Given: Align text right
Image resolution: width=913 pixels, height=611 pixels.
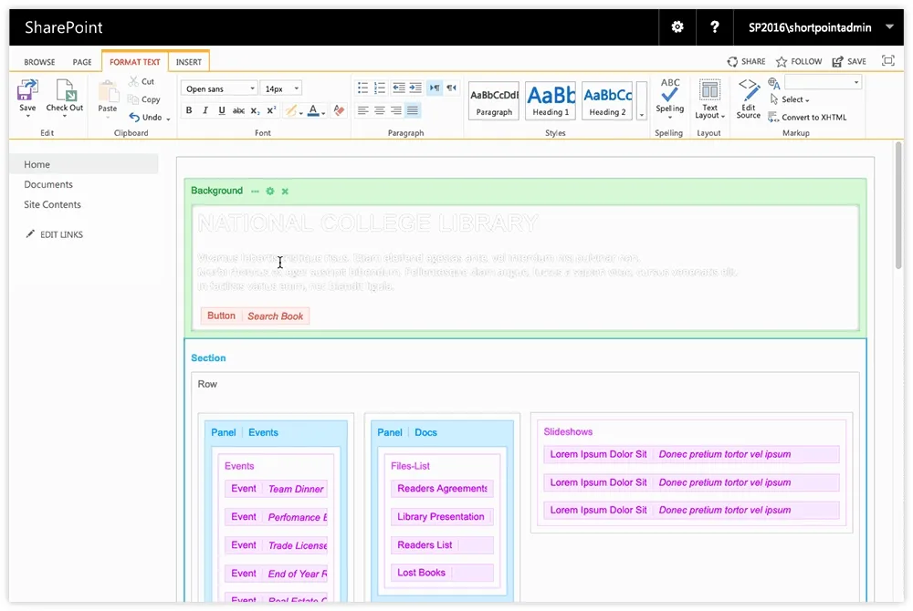Looking at the screenshot, I should (396, 109).
